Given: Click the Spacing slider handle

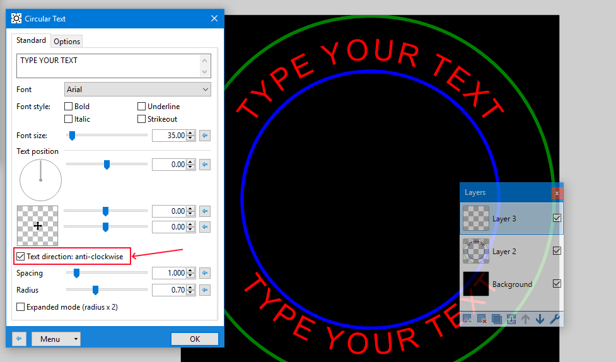Looking at the screenshot, I should (77, 273).
